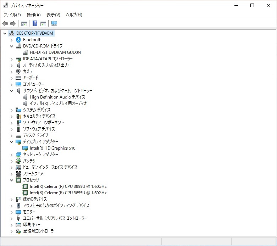Viewport: 277px width, 246px height.
Task: Select High Definition Audio デバイス entry
Action: tap(57, 97)
